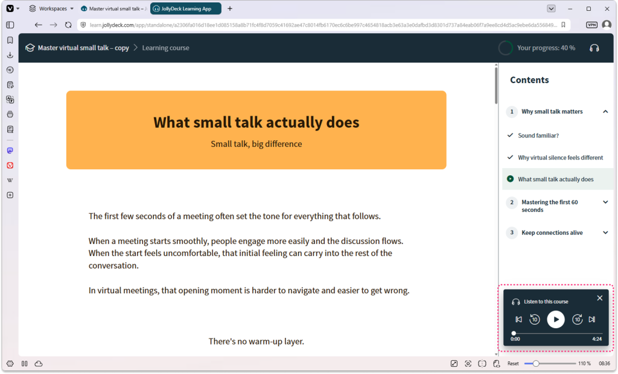Open Window panel in sidebar
618x374 pixels.
click(x=10, y=114)
